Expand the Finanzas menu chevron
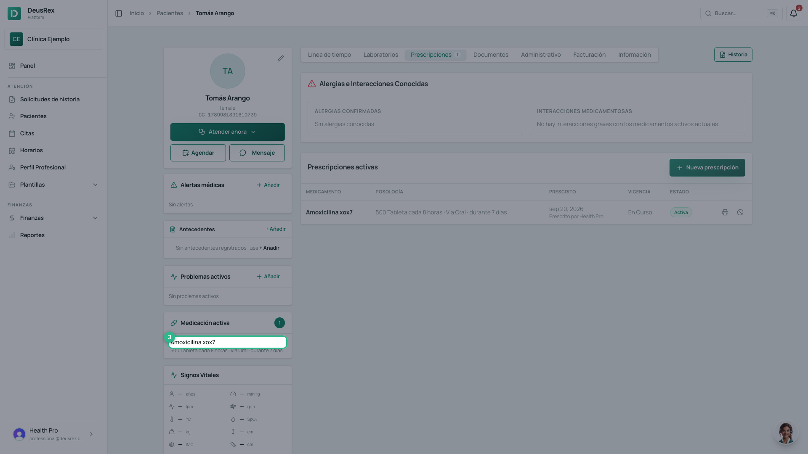Image resolution: width=808 pixels, height=454 pixels. pos(95,218)
